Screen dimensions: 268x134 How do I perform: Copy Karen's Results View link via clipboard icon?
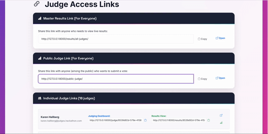(209, 120)
